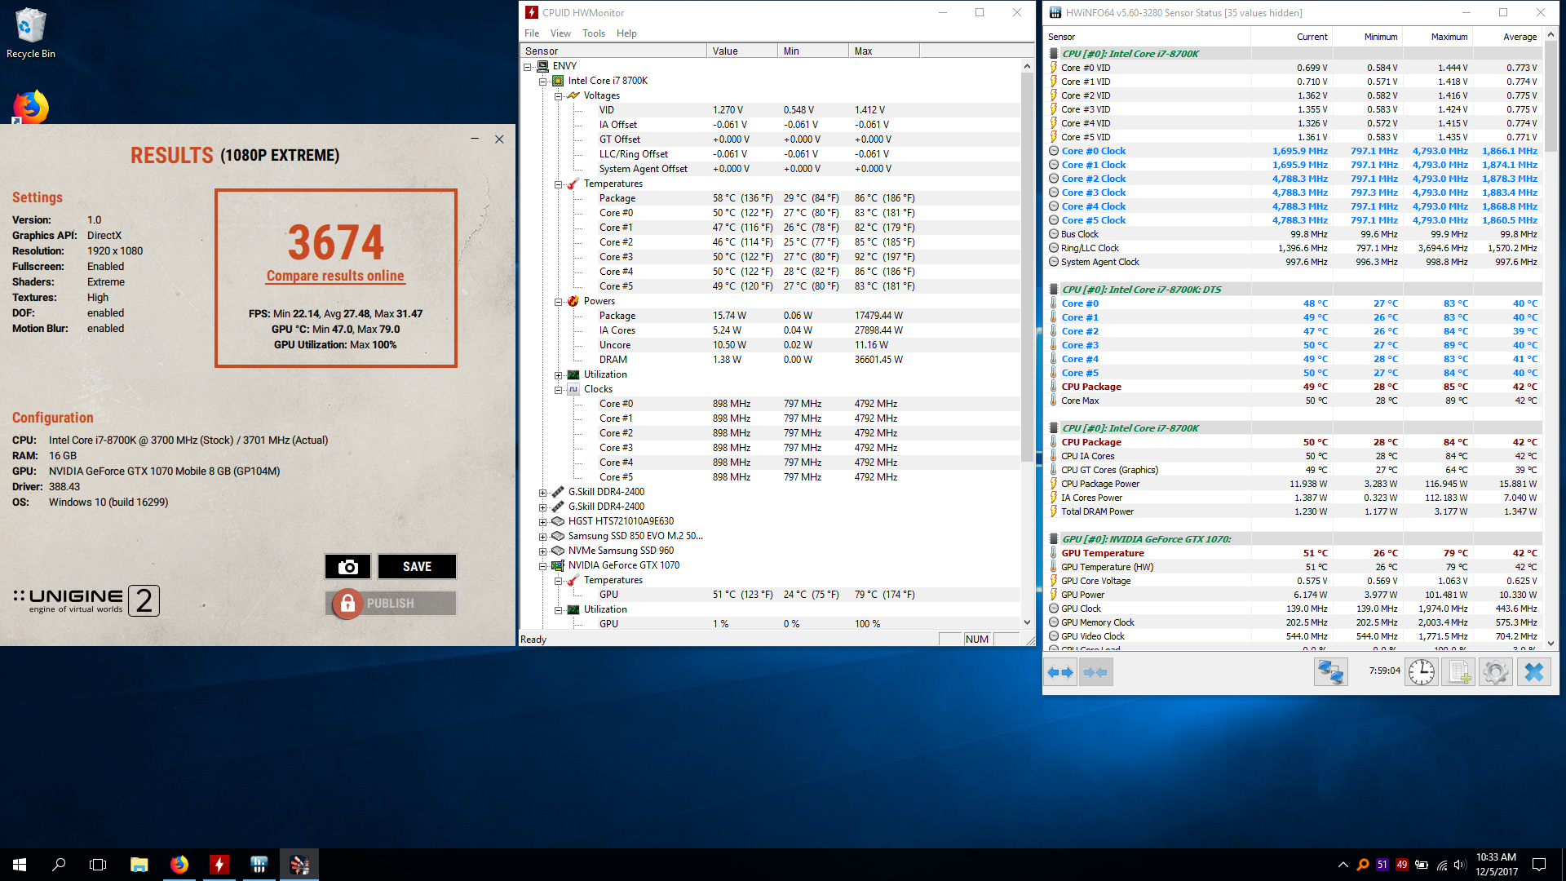
Task: Click the HWiNFO sensor list scrollbar down arrow
Action: click(x=1551, y=643)
